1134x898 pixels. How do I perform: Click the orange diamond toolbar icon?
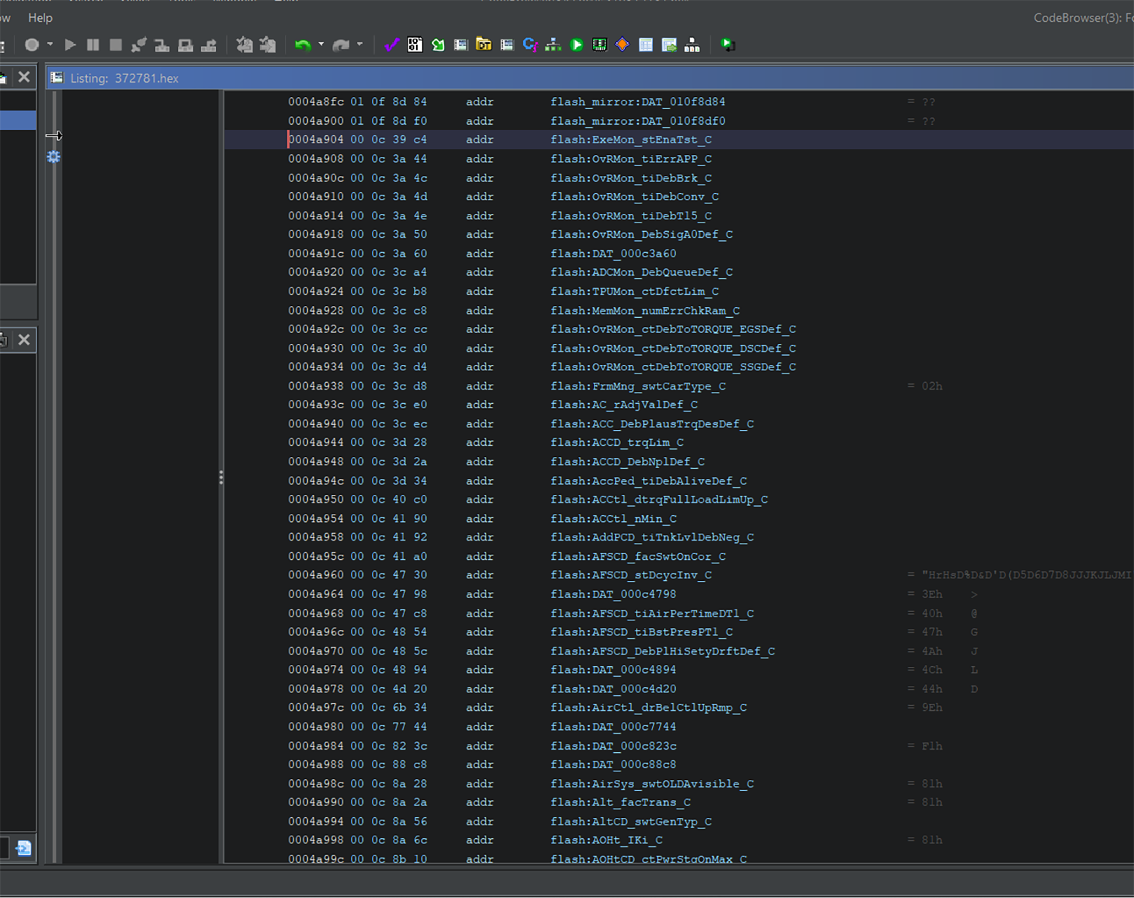(622, 45)
